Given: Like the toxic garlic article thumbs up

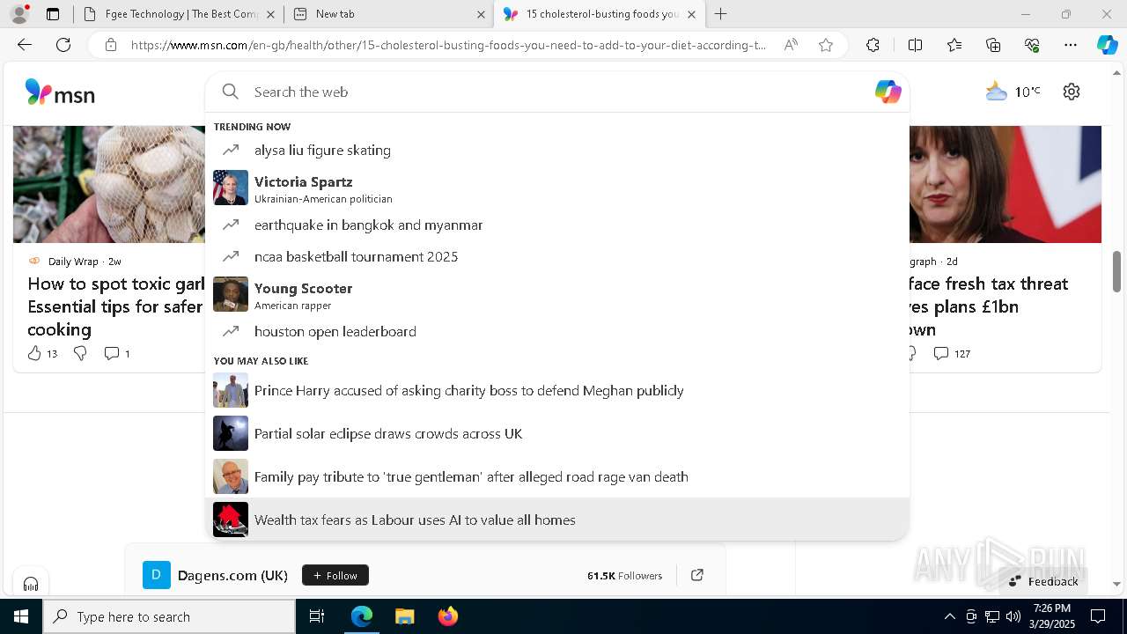Looking at the screenshot, I should 34,353.
